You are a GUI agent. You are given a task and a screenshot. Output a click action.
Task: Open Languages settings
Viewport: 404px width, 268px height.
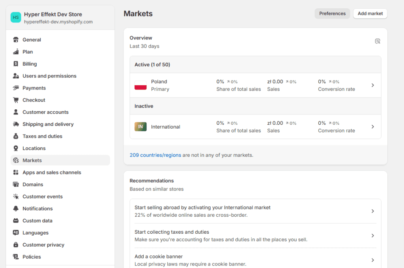point(60,233)
